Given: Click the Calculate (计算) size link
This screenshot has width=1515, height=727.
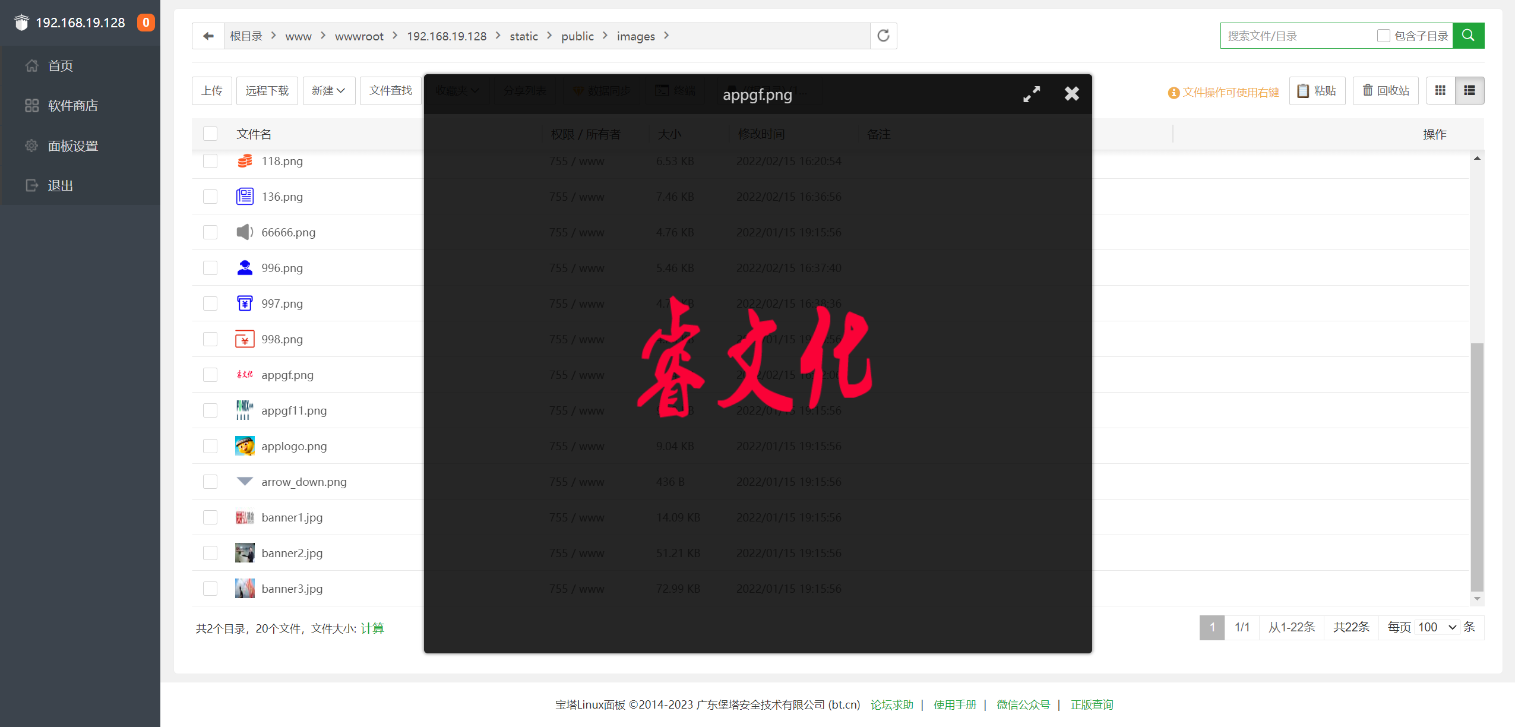Looking at the screenshot, I should point(372,628).
